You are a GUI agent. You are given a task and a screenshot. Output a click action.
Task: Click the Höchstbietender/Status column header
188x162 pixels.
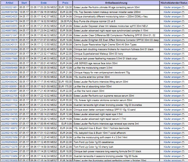[174, 3]
